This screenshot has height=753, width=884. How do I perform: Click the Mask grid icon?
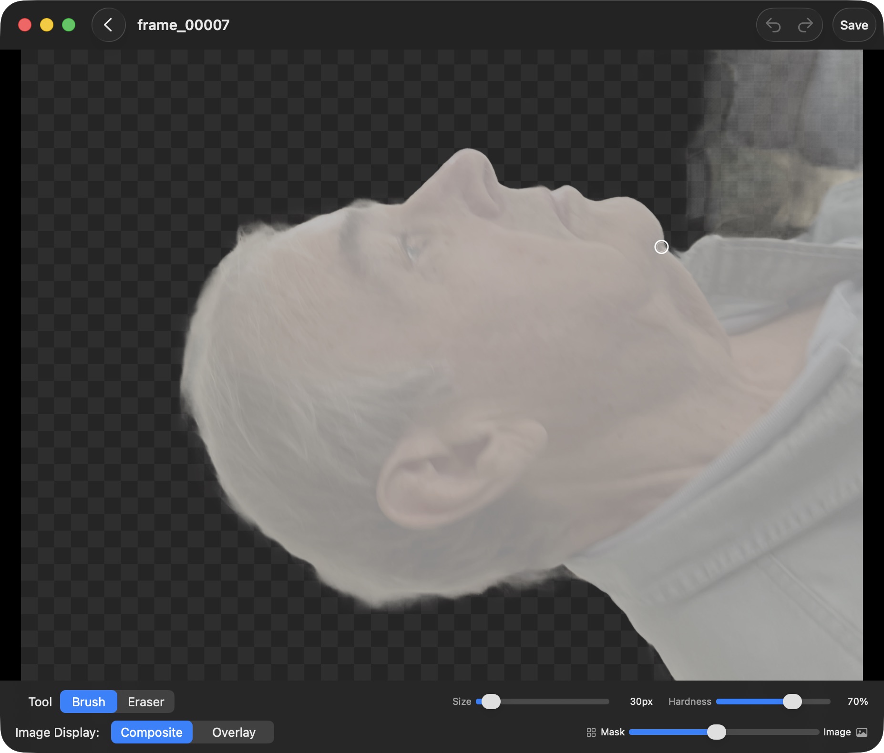[x=591, y=732]
